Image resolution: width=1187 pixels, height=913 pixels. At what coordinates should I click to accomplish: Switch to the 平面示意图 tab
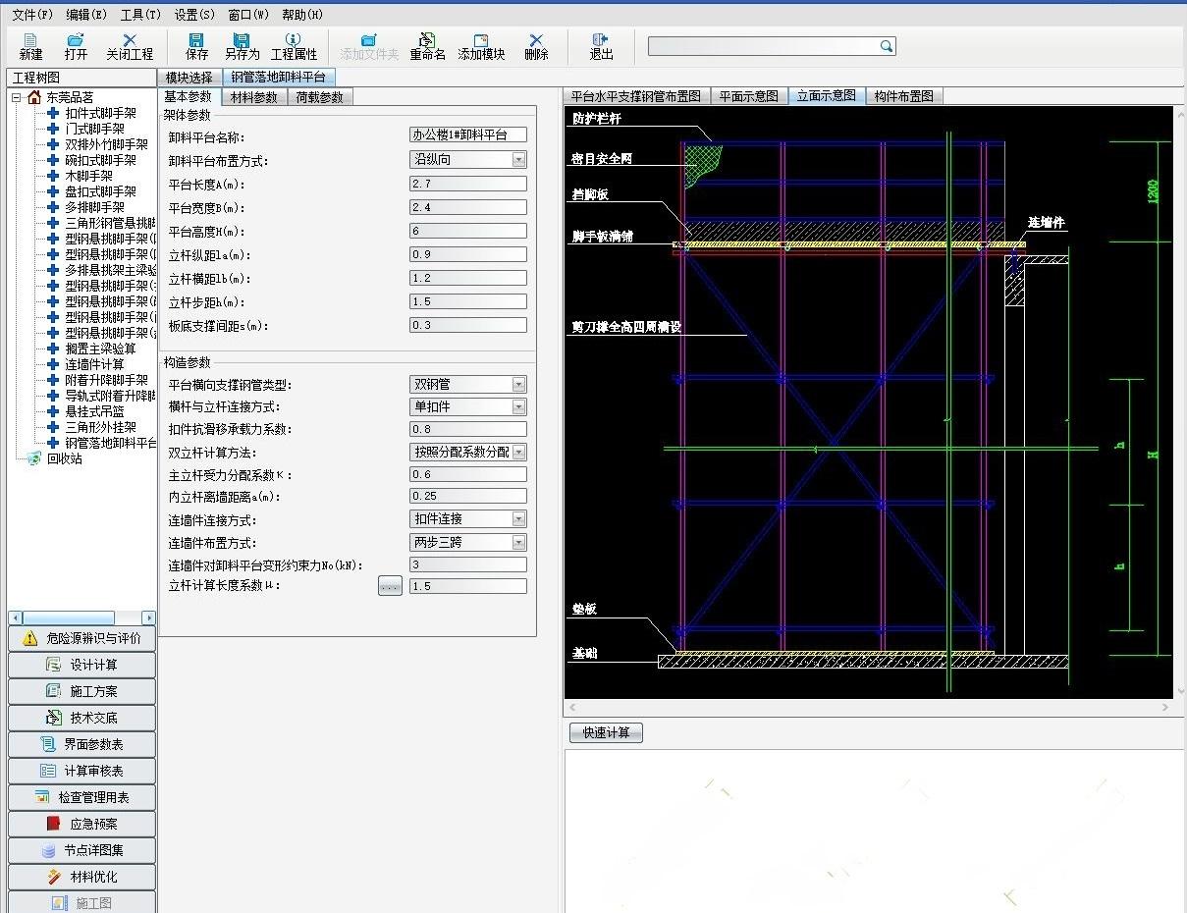click(x=748, y=95)
